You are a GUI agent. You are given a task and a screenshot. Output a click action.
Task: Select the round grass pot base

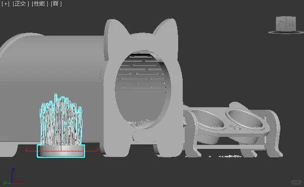(x=61, y=151)
